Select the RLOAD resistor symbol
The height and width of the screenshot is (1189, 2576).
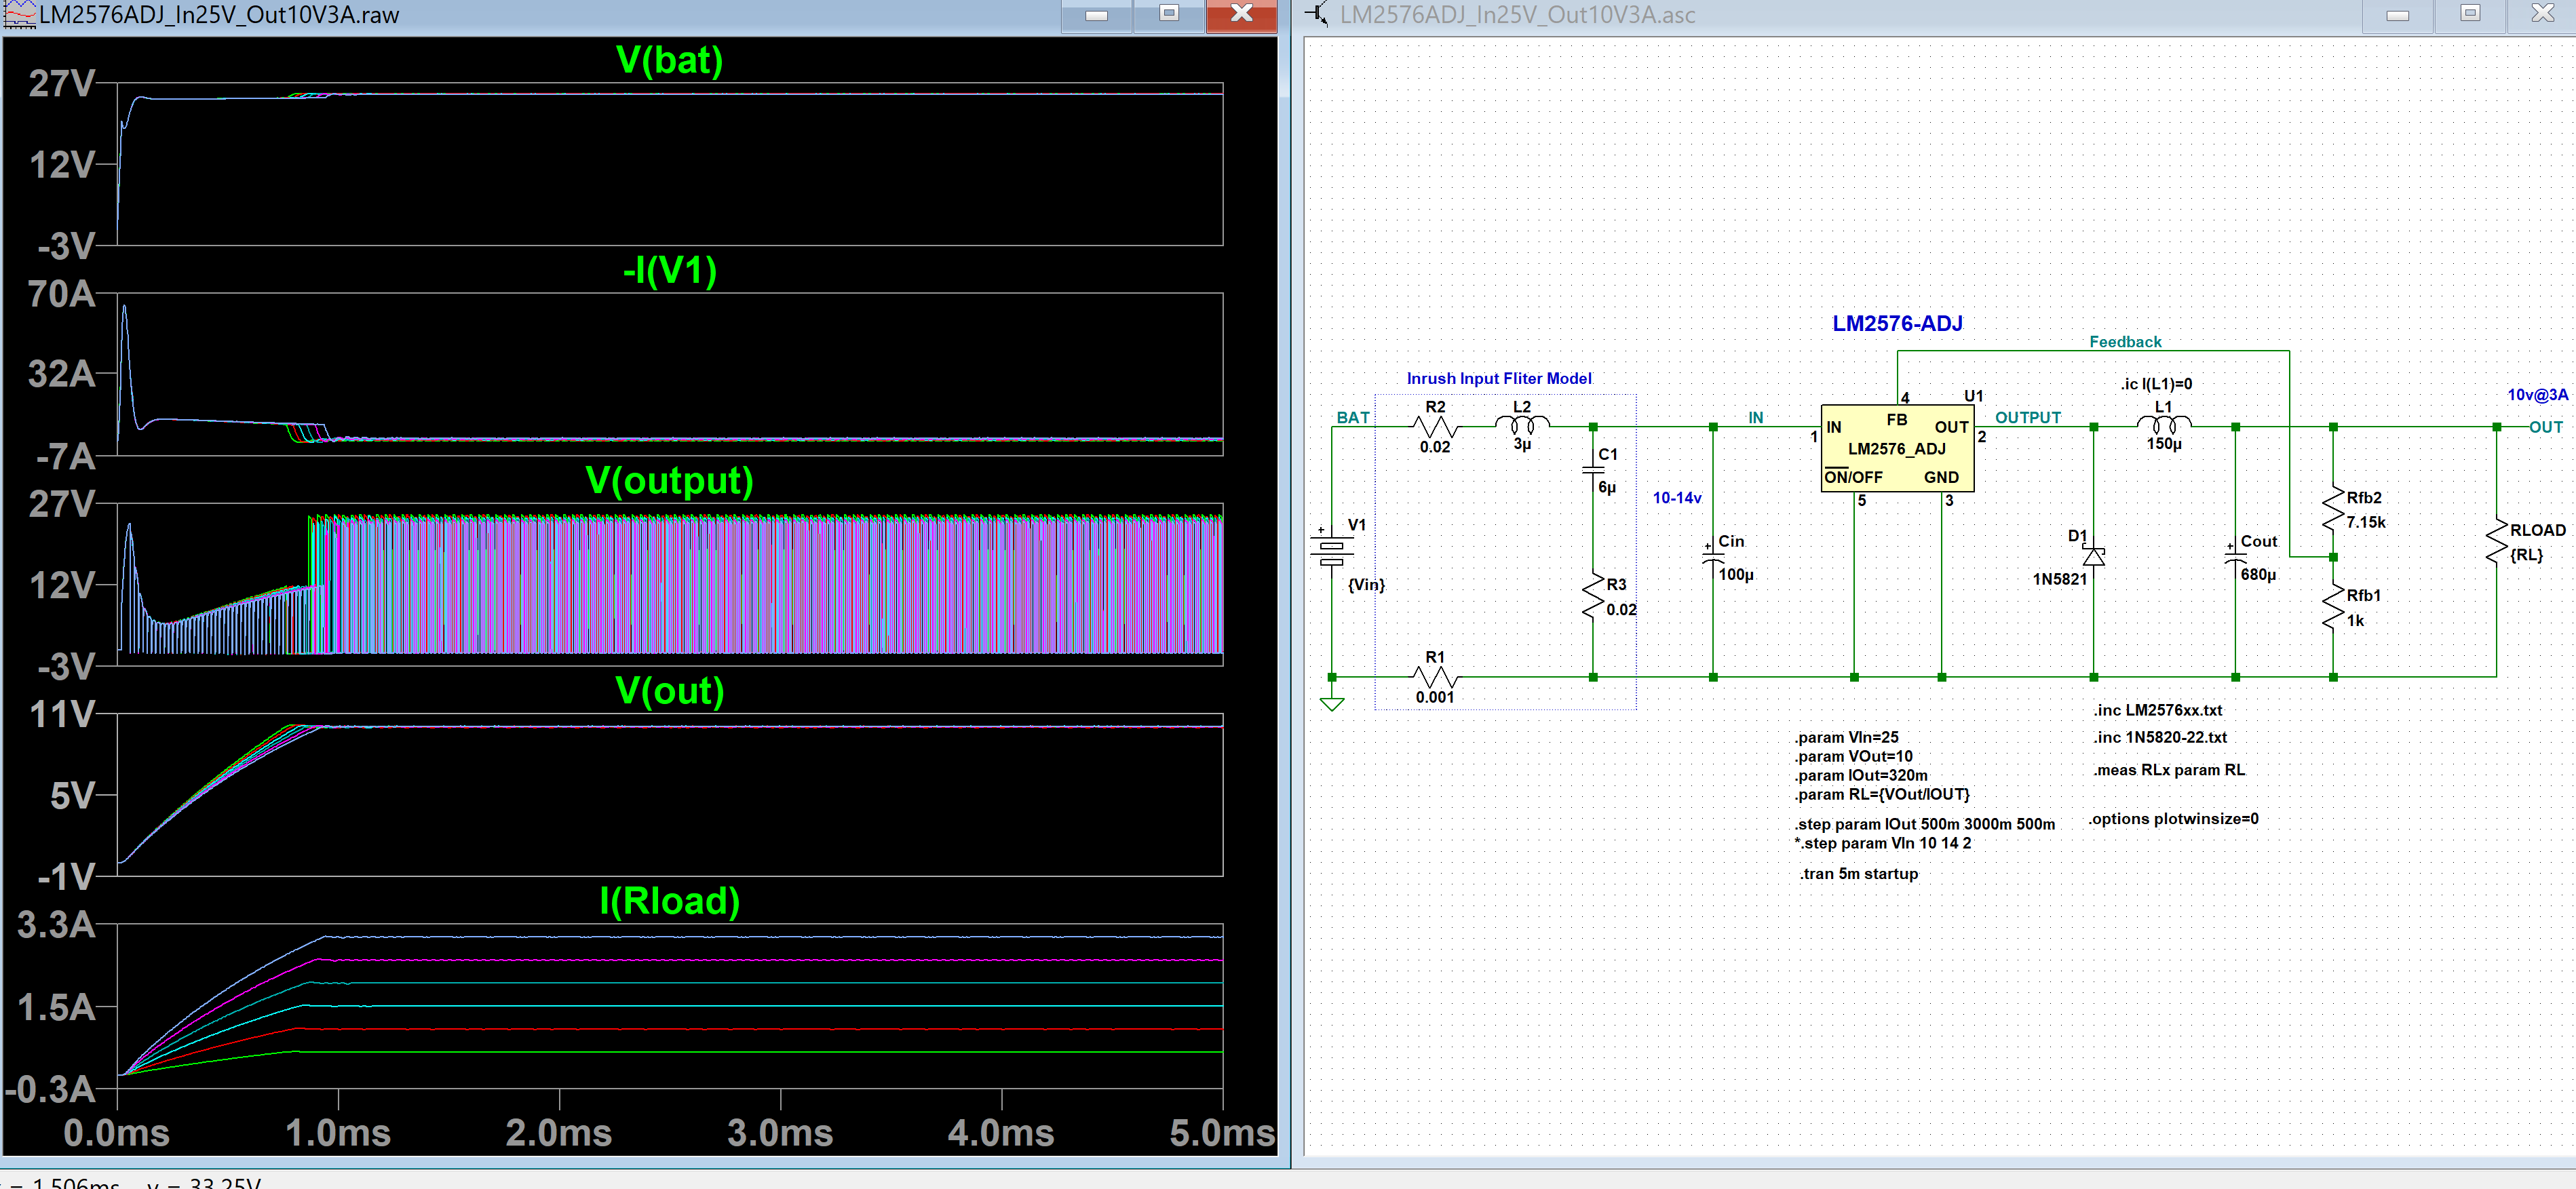click(x=2497, y=541)
